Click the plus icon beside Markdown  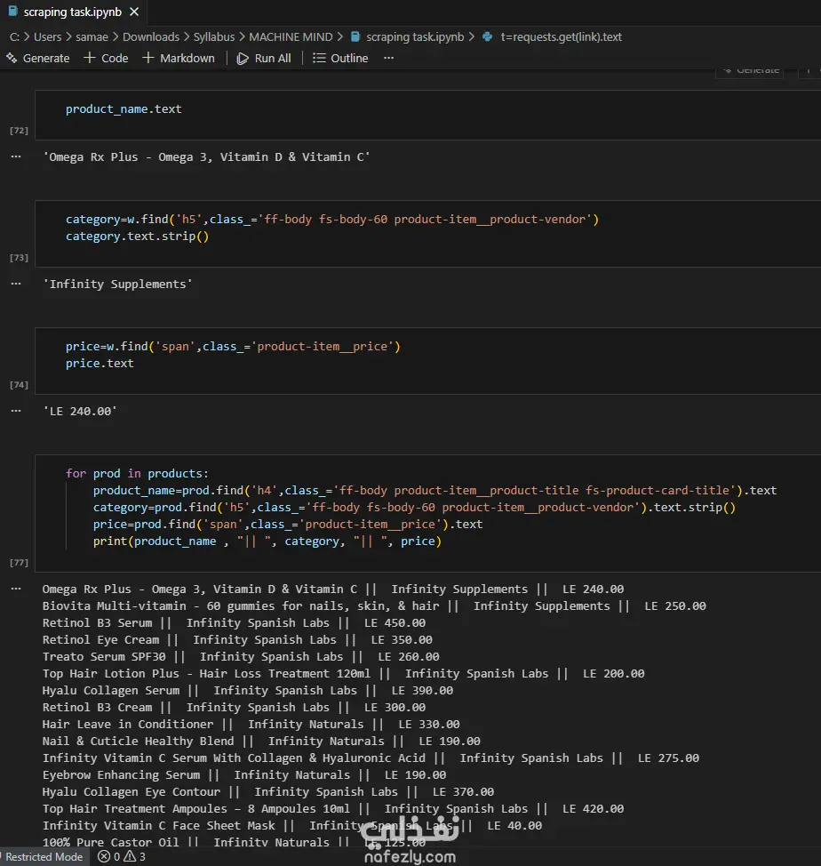pyautogui.click(x=147, y=58)
